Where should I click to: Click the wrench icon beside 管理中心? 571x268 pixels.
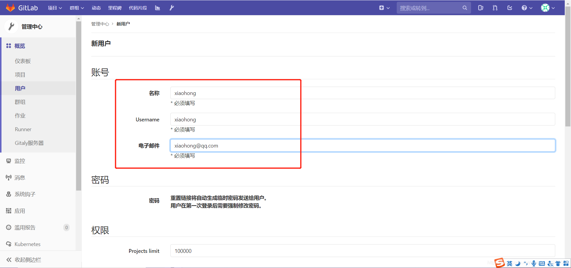11,26
